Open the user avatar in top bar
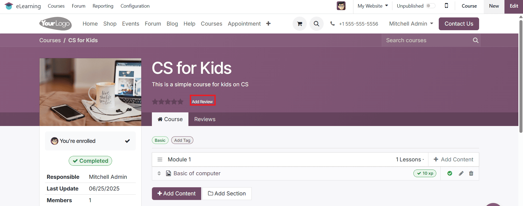Viewport: 523px width, 206px height. 341,6
